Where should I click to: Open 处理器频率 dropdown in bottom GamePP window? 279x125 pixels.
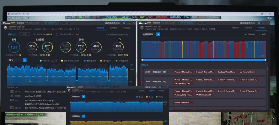(84, 116)
